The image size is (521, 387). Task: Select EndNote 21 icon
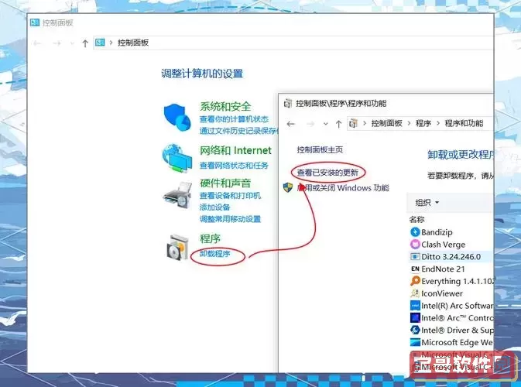coord(415,269)
